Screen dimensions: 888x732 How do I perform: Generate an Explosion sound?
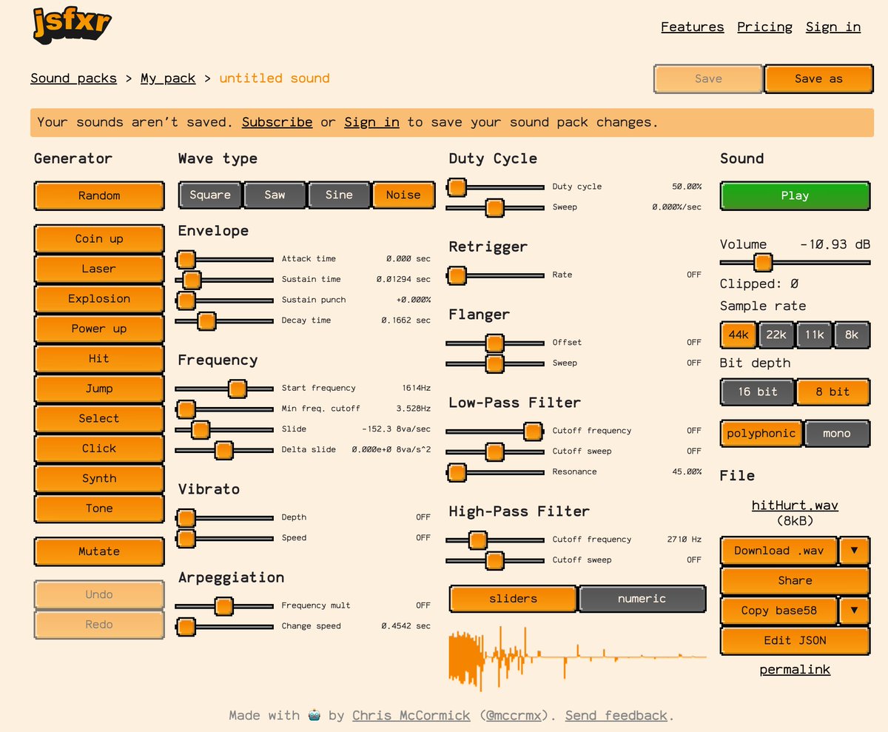coord(99,298)
